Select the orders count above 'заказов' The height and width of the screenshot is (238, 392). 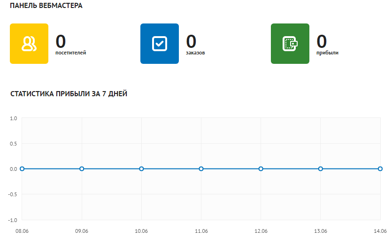coord(191,41)
